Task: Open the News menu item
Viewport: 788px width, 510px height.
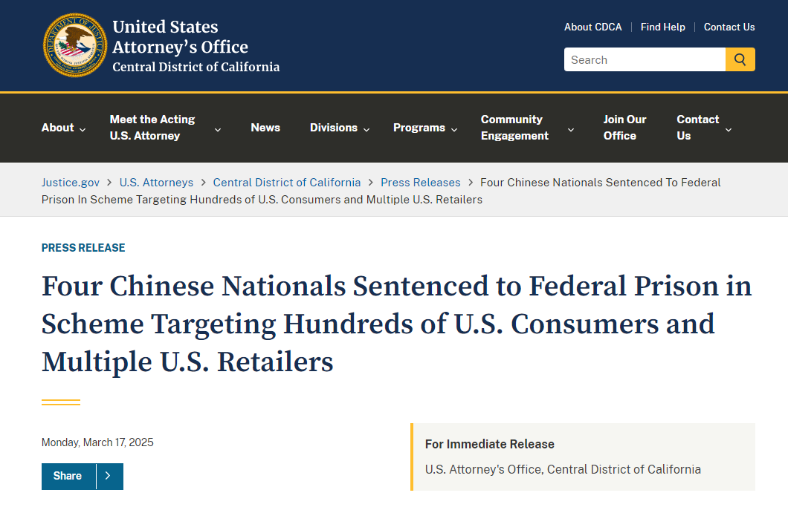Action: pos(265,128)
